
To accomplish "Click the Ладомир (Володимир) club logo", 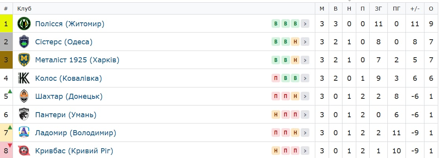I will point(24,133).
